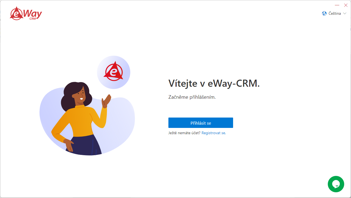Expand the language list via the chevron arrow

(344, 13)
